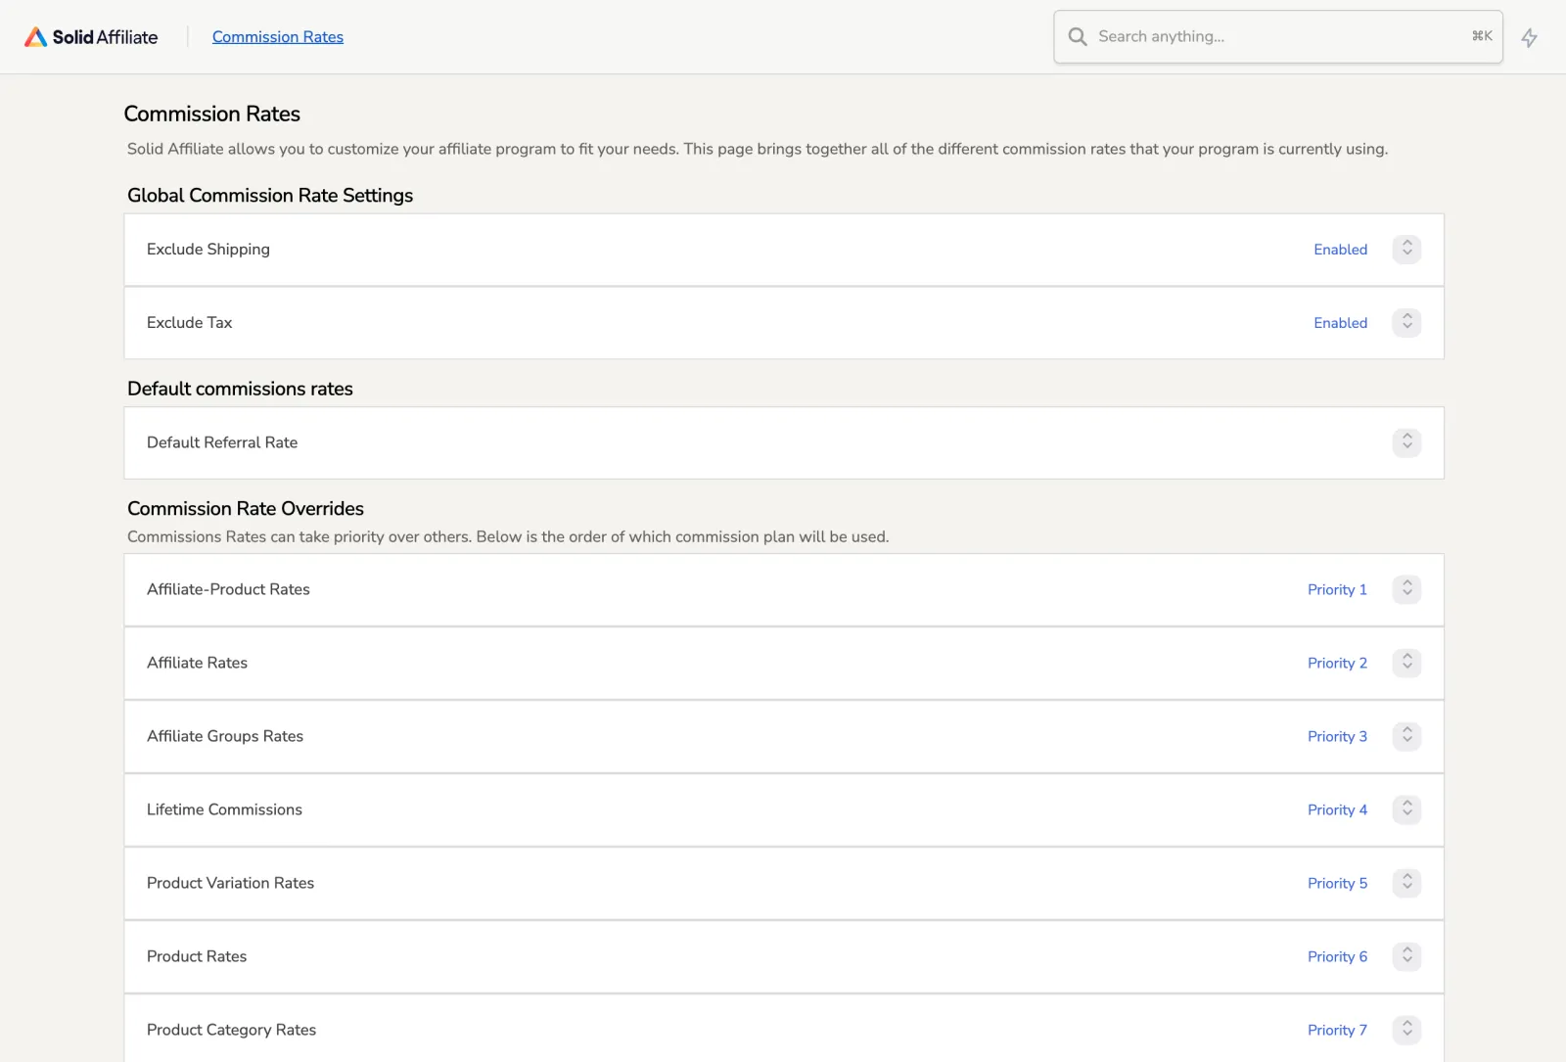The image size is (1566, 1062).
Task: Click the Default commissions rates heading
Action: click(240, 389)
